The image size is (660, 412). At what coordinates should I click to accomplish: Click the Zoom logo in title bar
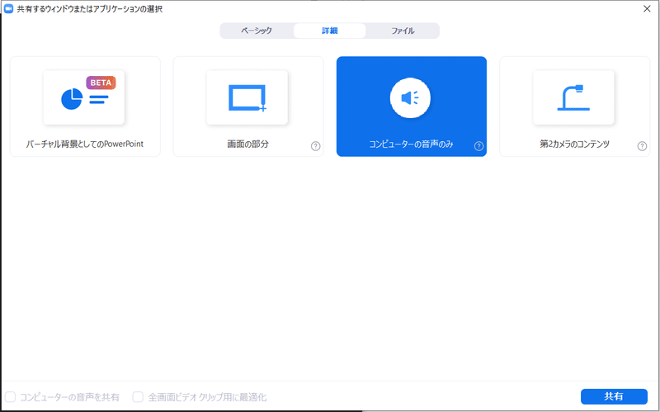8,9
